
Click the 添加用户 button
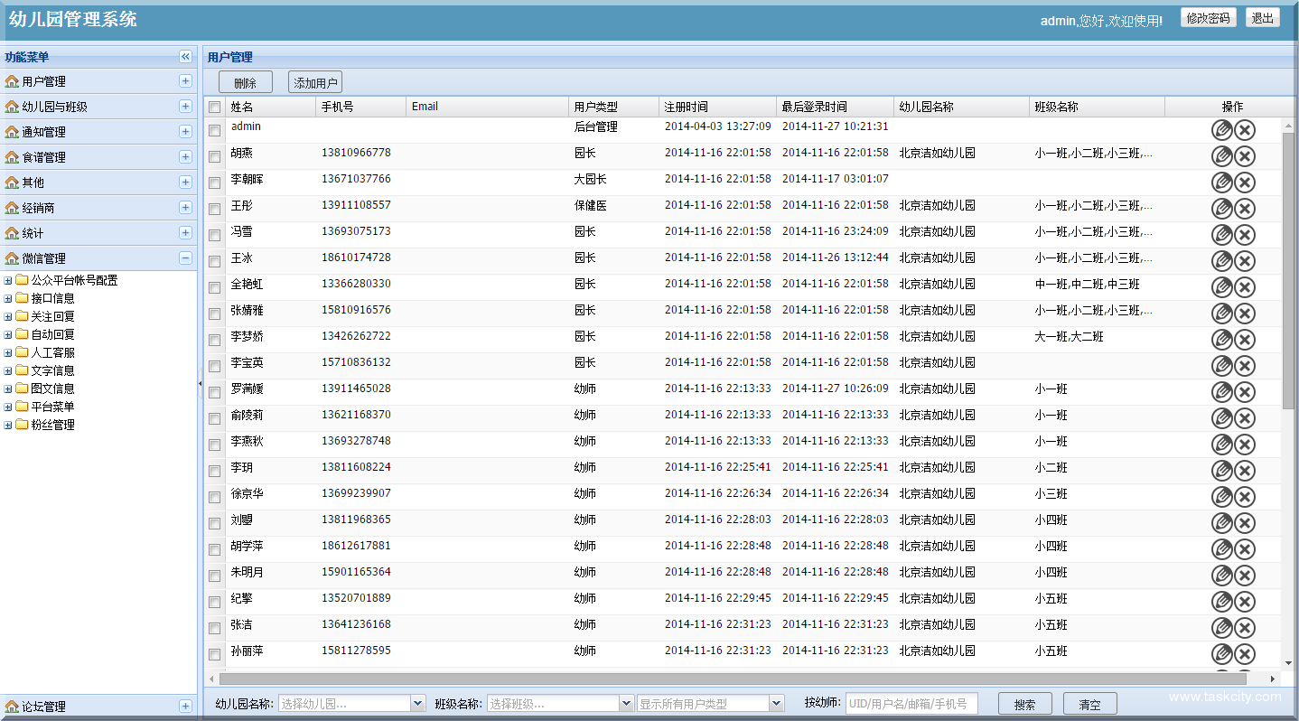(x=315, y=83)
